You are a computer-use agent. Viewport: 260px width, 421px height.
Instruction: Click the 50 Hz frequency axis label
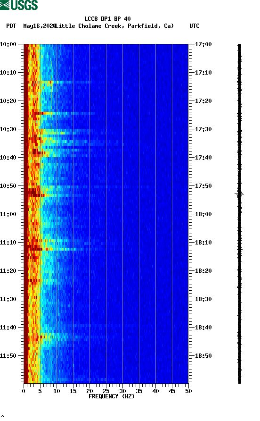tap(188, 391)
